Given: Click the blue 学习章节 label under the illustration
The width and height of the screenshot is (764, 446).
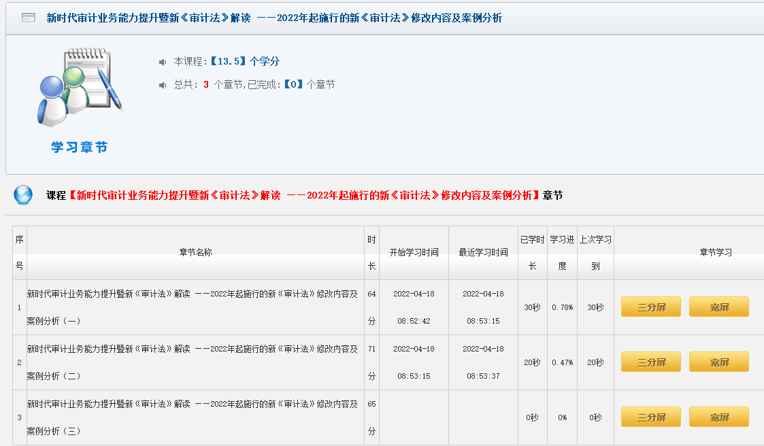Looking at the screenshot, I should [80, 148].
